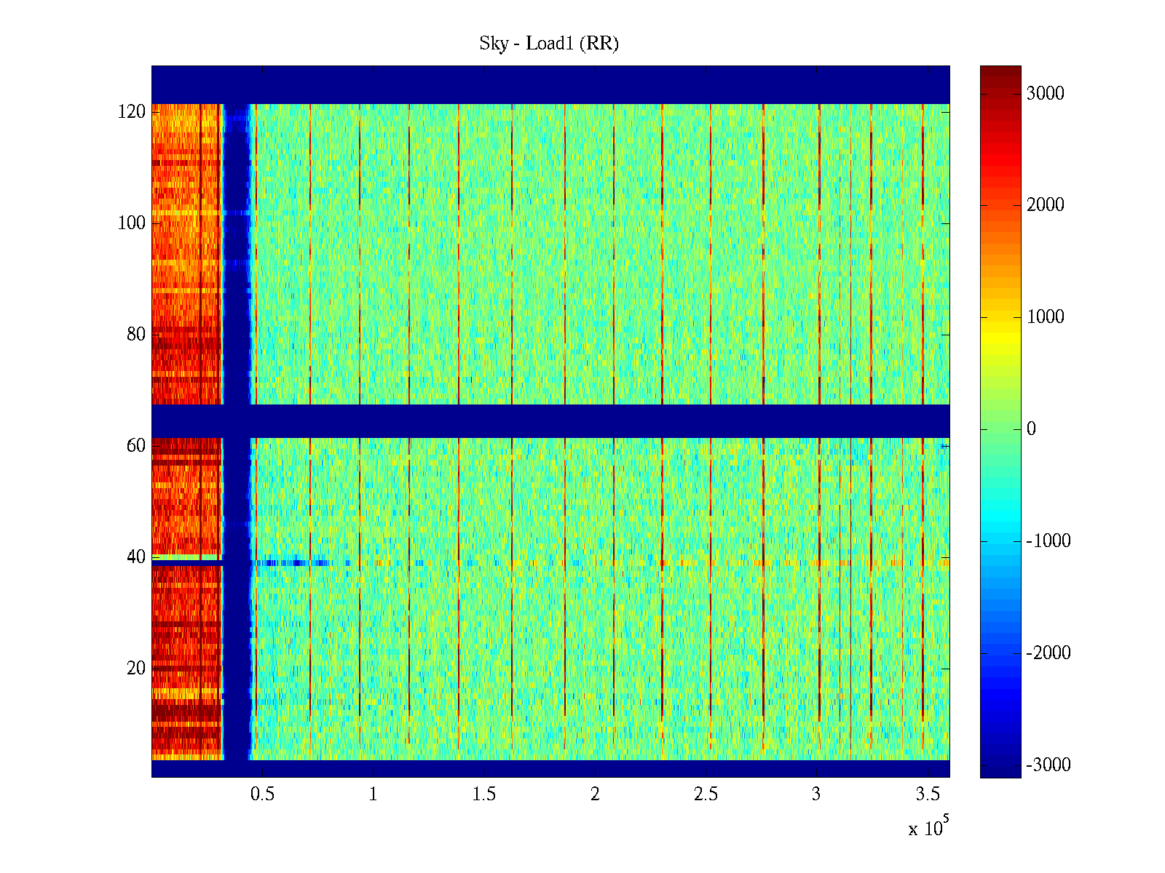Screen dimensions: 1165x873
Task: Select the y-axis tick label 80
Action: [x=136, y=335]
